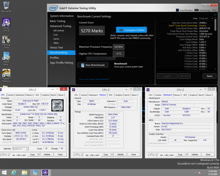This screenshot has height=176, width=220.
Task: Select Cache under Advanced Tuning
Action: pos(56,39)
